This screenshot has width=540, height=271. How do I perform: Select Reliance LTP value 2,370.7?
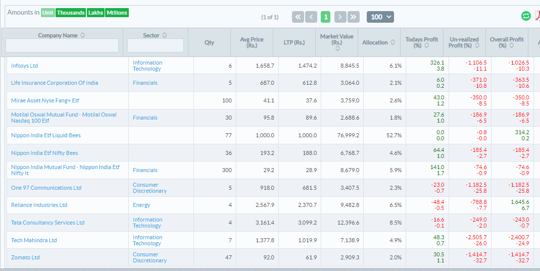click(x=307, y=205)
